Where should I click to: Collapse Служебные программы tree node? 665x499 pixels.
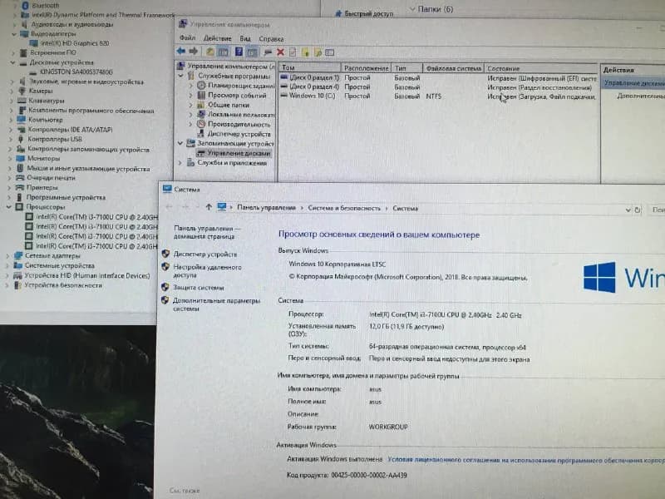pyautogui.click(x=181, y=76)
